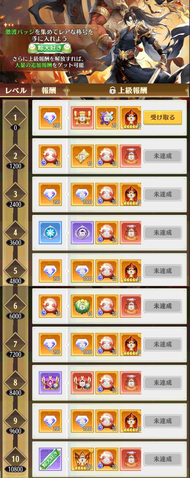Viewport: 190px width, 478px height.
Task: Tap level 1 locked puzzle piece reward
Action: click(107, 118)
